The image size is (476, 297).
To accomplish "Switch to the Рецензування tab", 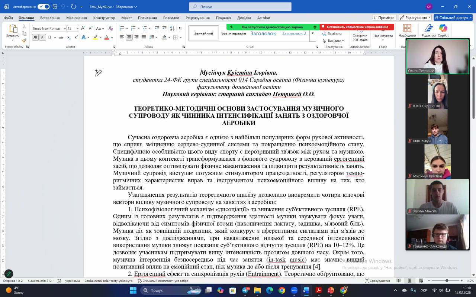I will pyautogui.click(x=197, y=18).
